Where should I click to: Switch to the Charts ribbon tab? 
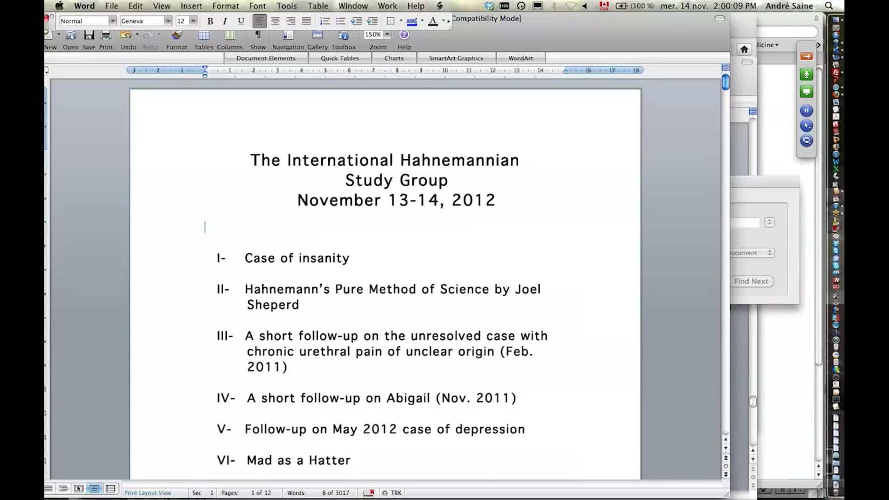pyautogui.click(x=394, y=58)
